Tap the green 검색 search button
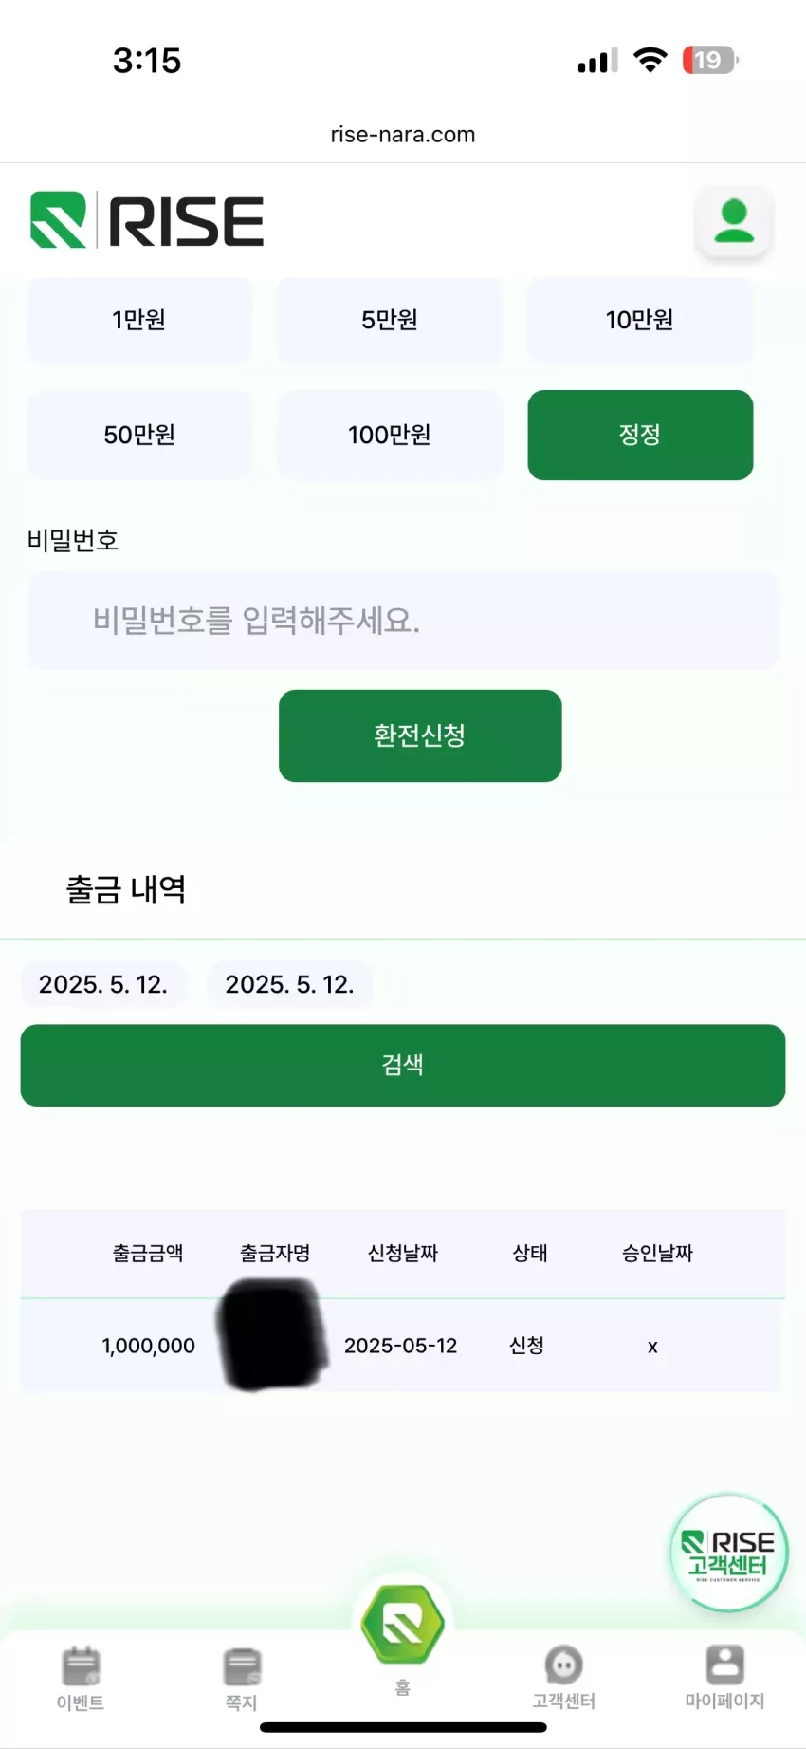This screenshot has height=1749, width=806. click(403, 1065)
